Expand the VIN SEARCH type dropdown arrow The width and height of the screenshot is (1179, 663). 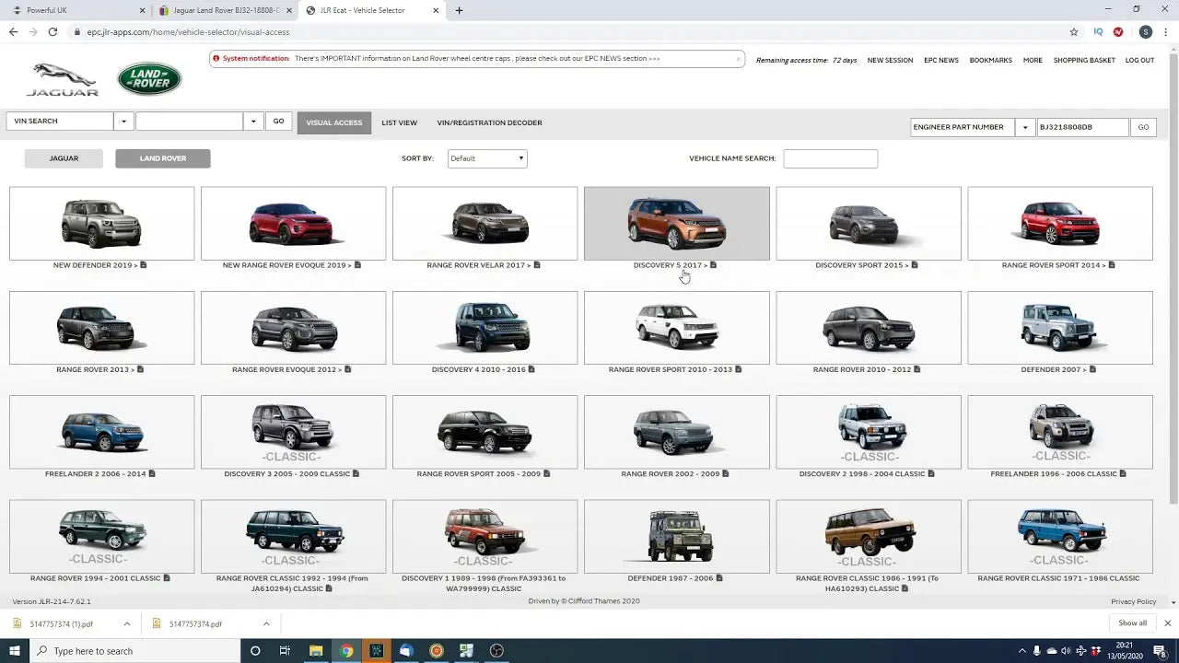(123, 121)
